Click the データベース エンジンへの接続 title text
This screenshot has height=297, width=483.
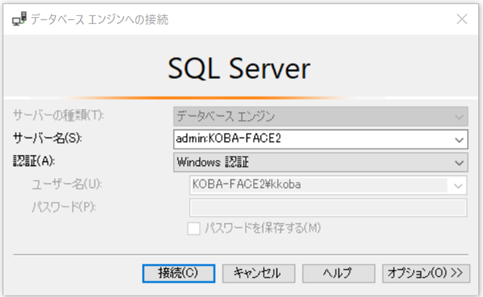click(x=99, y=19)
